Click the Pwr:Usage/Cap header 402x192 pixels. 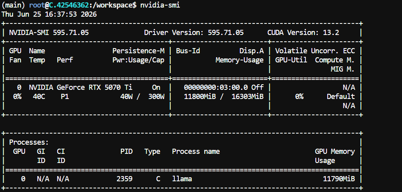pyautogui.click(x=139, y=60)
